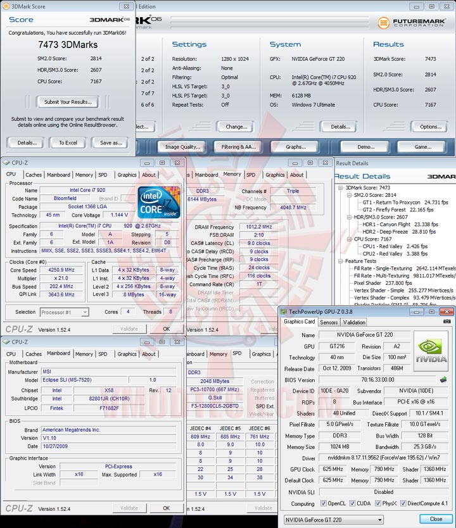
Task: Collapse the HDR/SM3.0 Score: 2607 node
Action: (x=349, y=217)
